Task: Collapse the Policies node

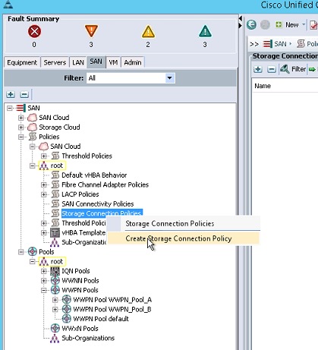Action: coord(21,137)
